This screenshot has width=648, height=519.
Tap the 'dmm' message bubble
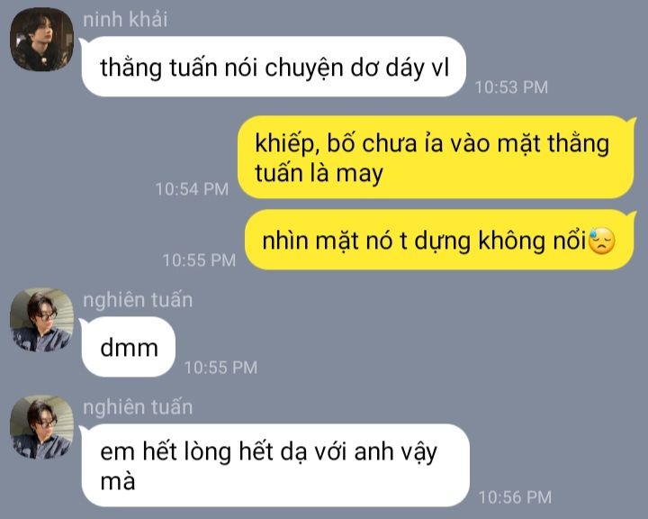(x=129, y=347)
